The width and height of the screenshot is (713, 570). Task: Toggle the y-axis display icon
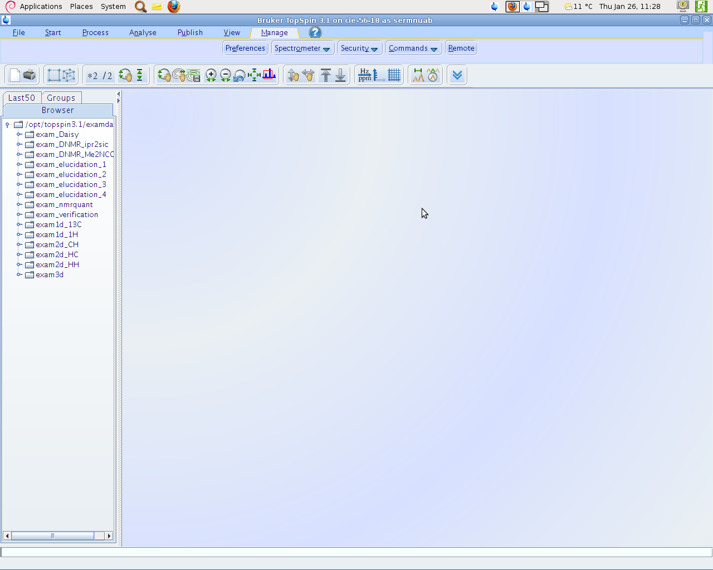pos(379,75)
